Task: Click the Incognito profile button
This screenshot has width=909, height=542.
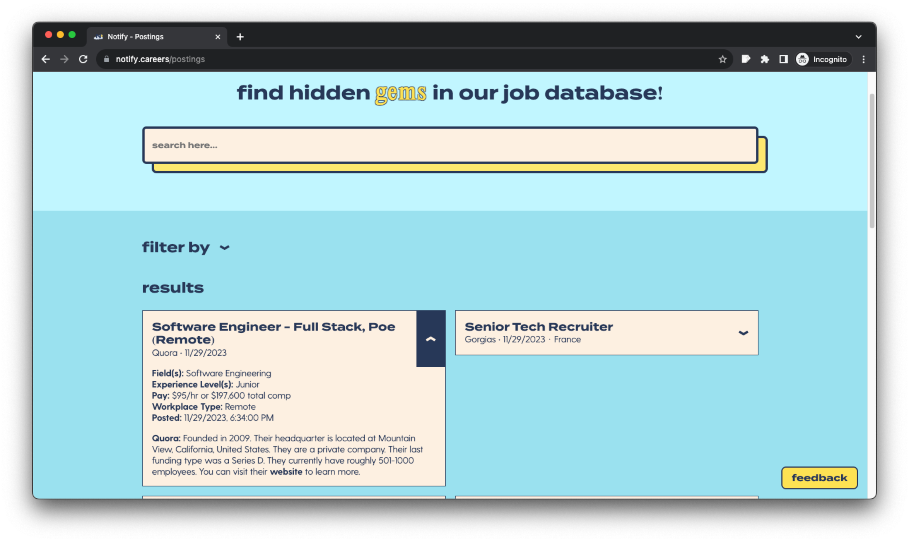Action: pyautogui.click(x=822, y=59)
